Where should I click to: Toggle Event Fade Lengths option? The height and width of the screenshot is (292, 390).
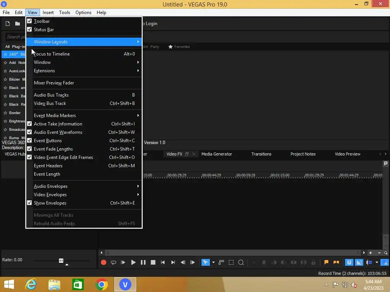click(x=84, y=149)
